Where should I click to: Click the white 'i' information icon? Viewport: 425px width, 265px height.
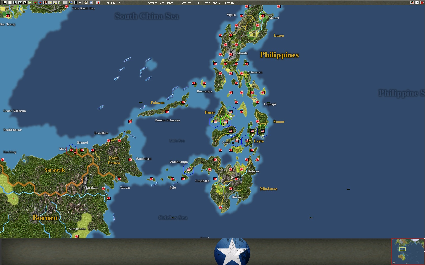[x=25, y=3]
